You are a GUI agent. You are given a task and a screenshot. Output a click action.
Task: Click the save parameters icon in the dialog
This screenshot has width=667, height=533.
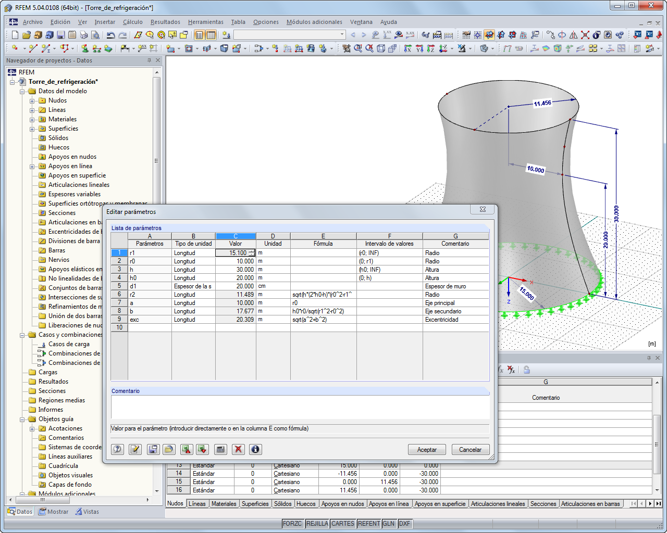click(153, 449)
